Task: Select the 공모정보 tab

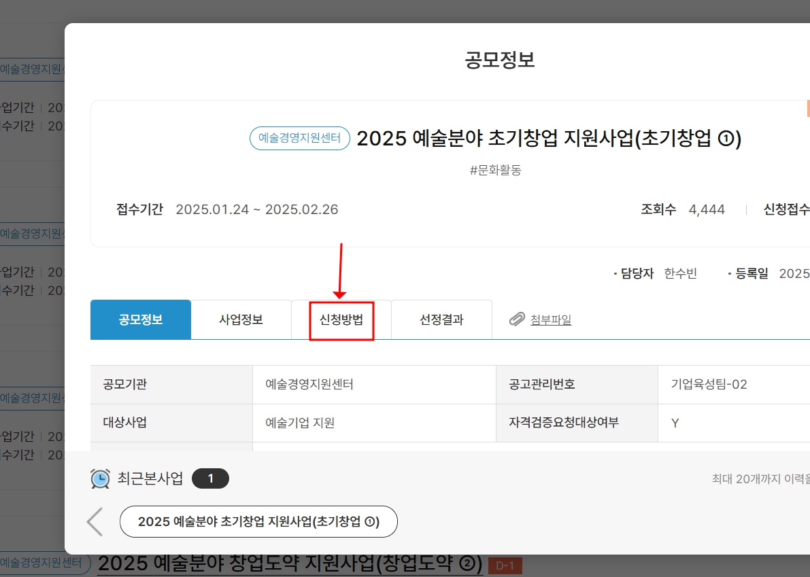Action: pyautogui.click(x=141, y=319)
